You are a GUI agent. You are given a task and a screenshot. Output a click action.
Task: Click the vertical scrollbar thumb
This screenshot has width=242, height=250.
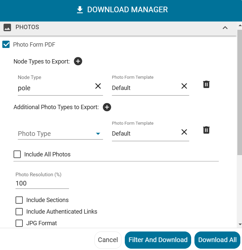coord(240,92)
